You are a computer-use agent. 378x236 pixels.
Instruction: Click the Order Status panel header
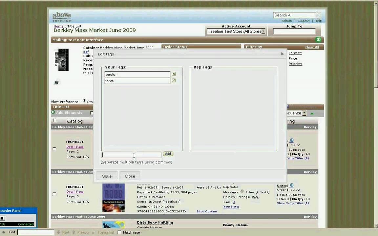(x=201, y=47)
